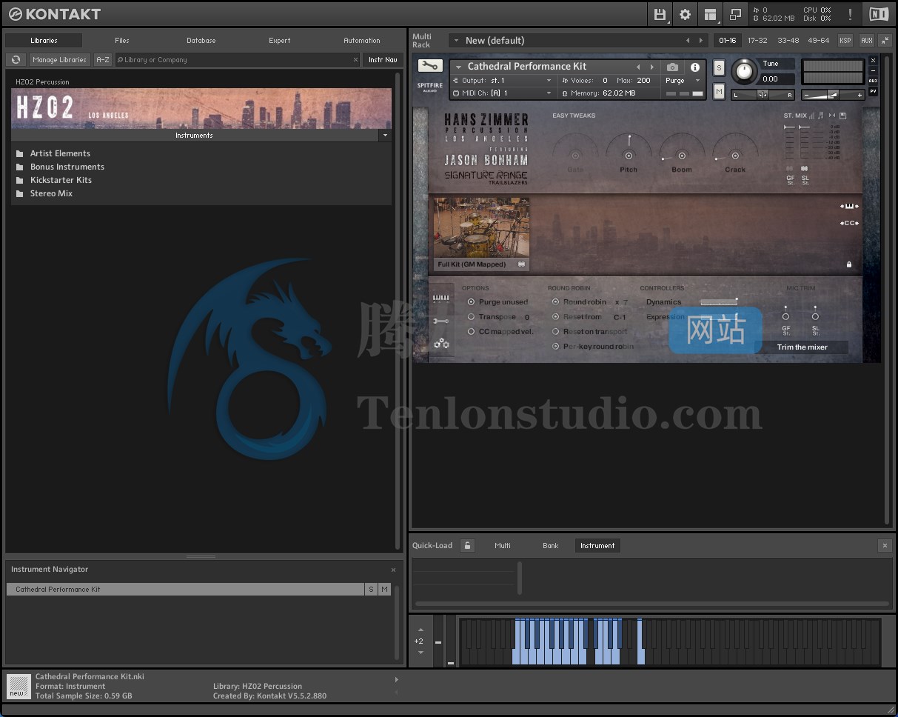Image resolution: width=898 pixels, height=717 pixels.
Task: Toggle the GF St. mic chip
Action: [789, 169]
